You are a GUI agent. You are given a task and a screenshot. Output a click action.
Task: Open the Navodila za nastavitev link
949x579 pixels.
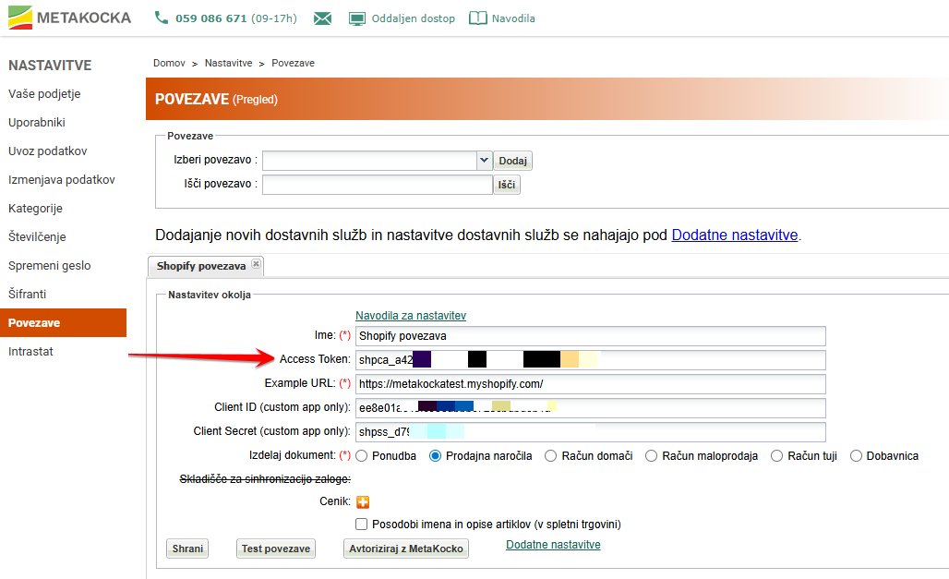coord(411,316)
